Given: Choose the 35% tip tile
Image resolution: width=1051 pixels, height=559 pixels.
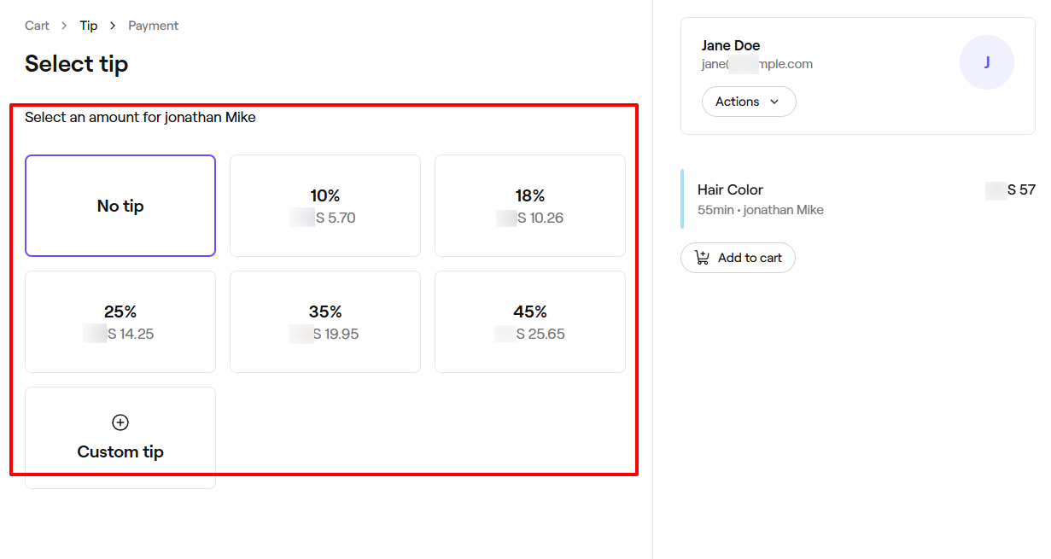Looking at the screenshot, I should 325,322.
